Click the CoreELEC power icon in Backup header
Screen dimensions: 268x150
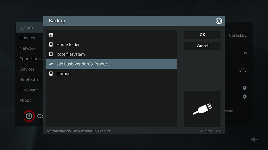(x=219, y=21)
